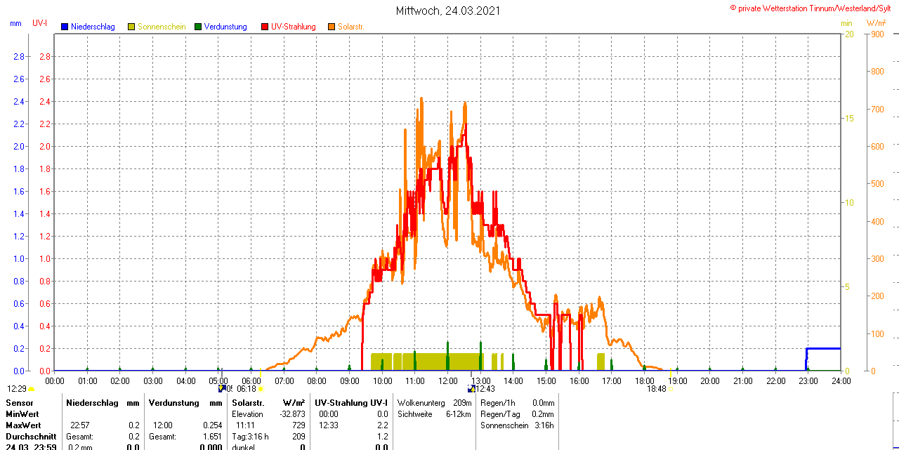Viewport: 899px width, 450px height.
Task: Click the Wolkenunterg. value 209m
Action: coord(462,403)
